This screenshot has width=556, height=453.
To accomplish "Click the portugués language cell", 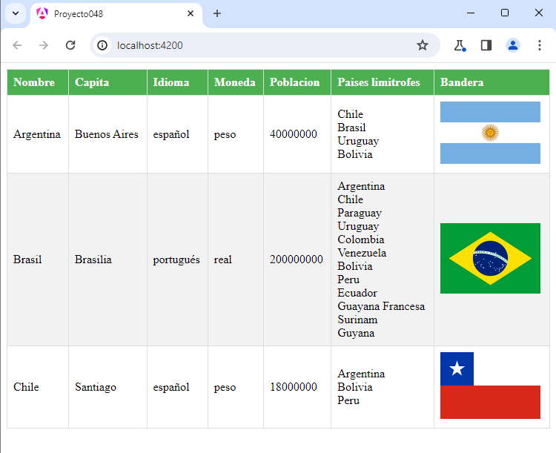I will point(176,259).
